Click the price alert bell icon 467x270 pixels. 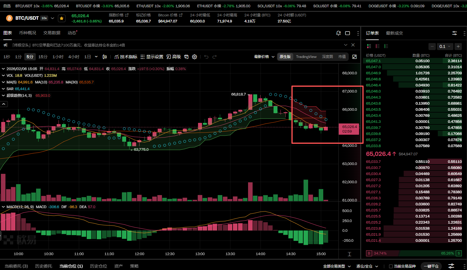338,33
